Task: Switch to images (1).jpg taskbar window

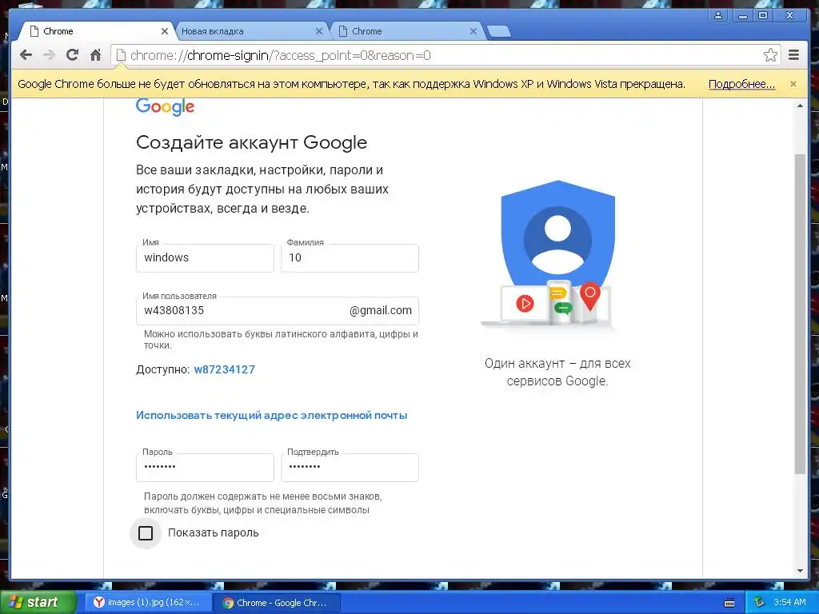Action: click(x=147, y=603)
